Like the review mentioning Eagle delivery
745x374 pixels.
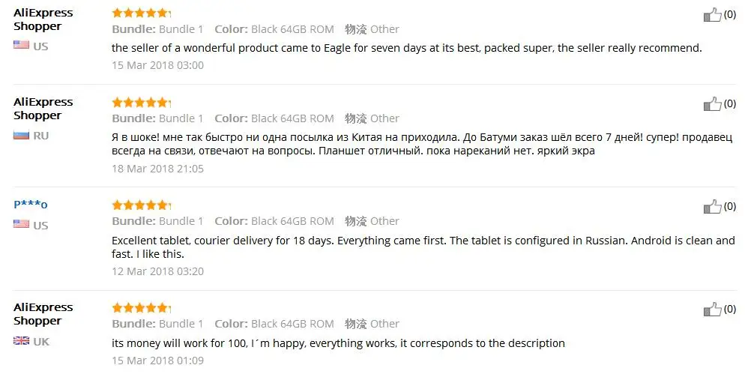[x=712, y=15]
